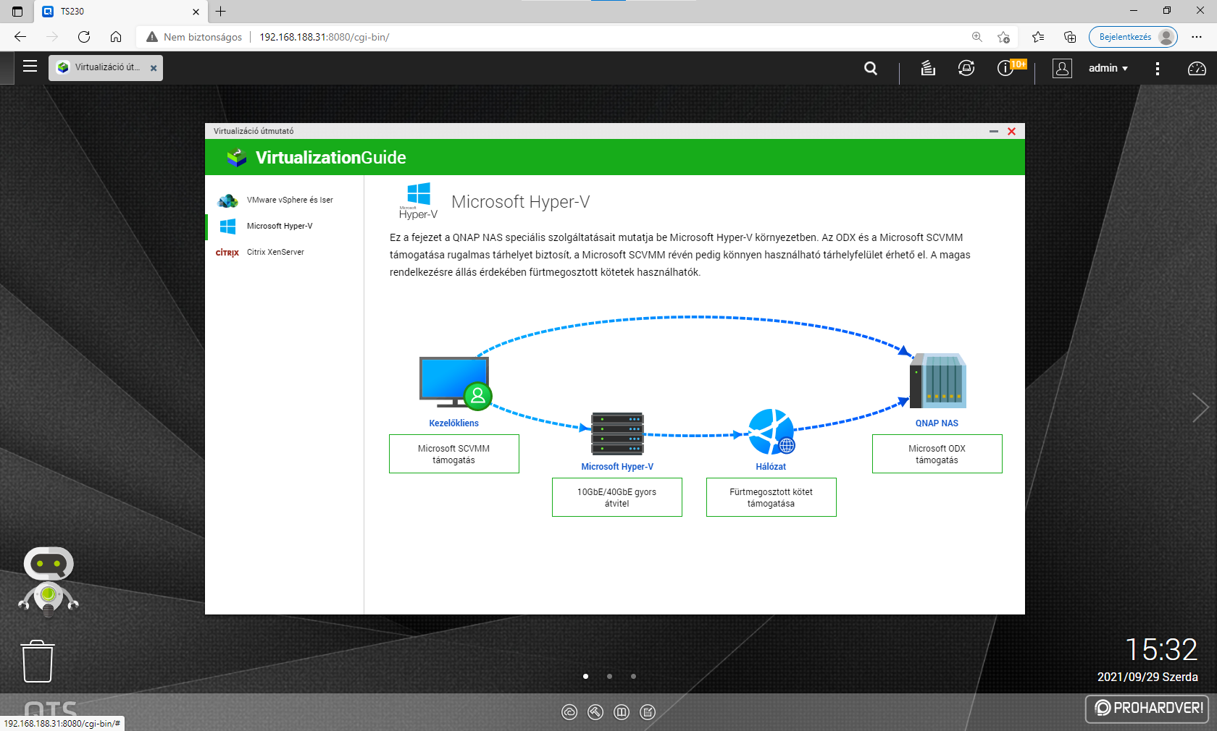The image size is (1217, 731).
Task: Open the browser favorites list icon
Action: tap(1038, 37)
